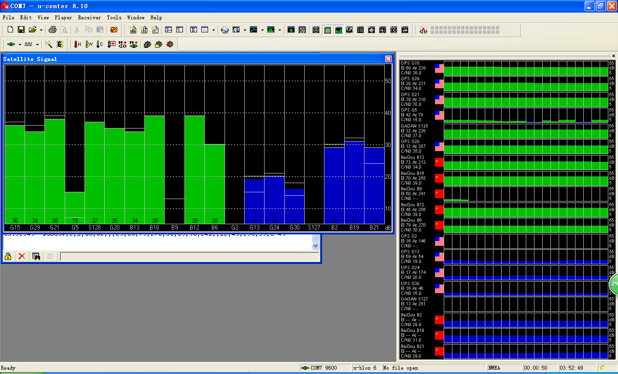The width and height of the screenshot is (618, 374).
Task: Toggle the Compass docking window
Action: point(372,30)
